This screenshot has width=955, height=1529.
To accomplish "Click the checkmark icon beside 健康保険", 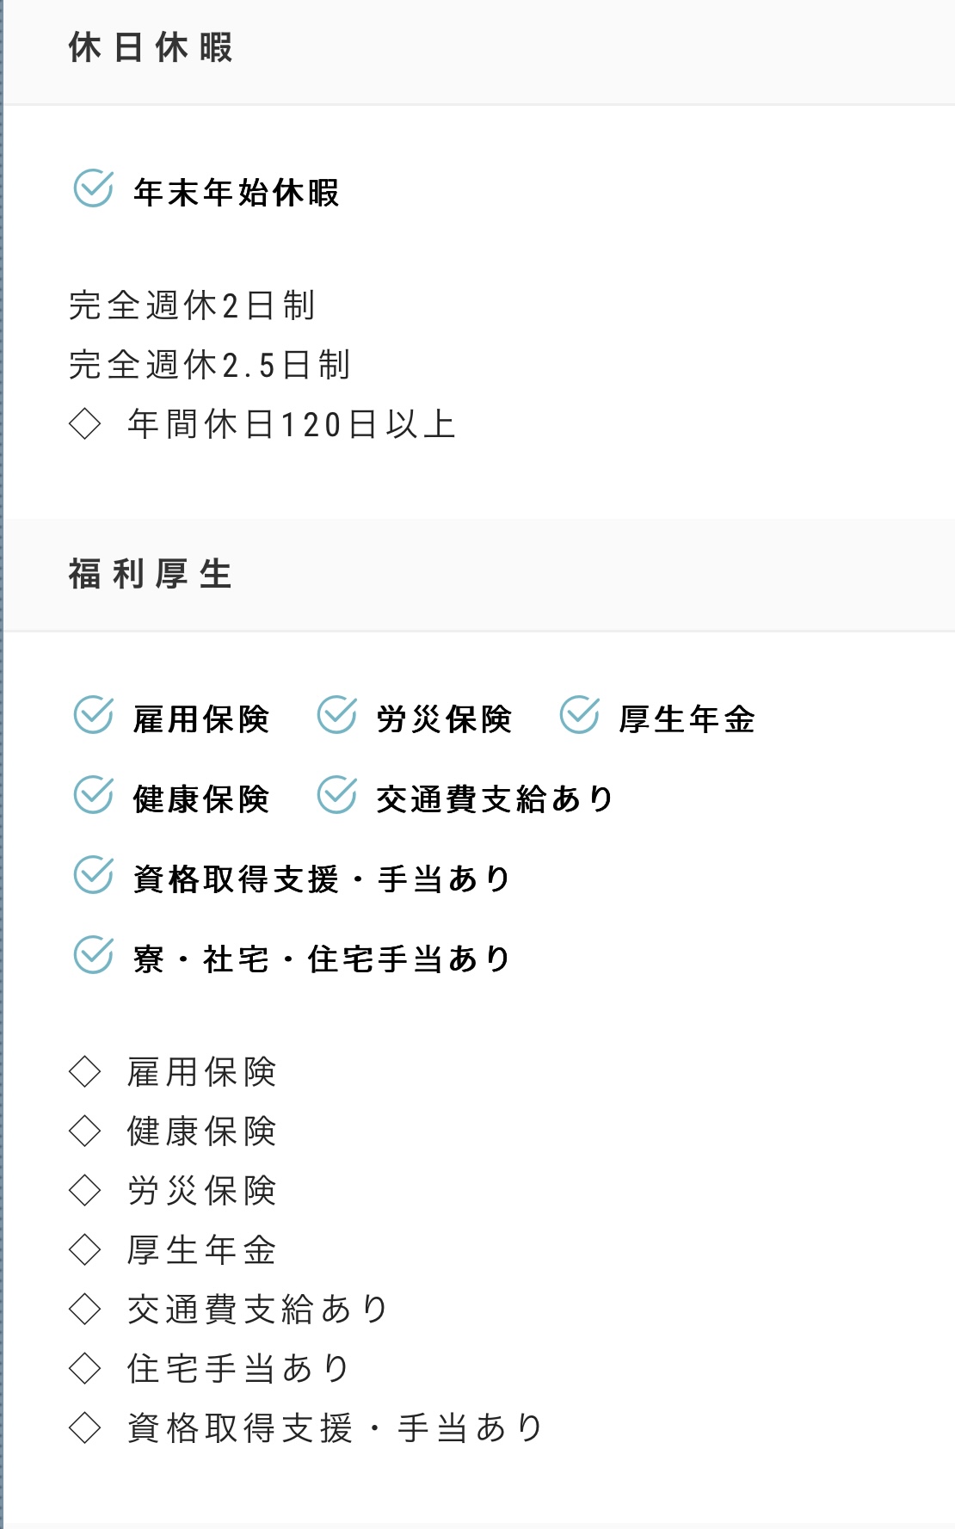I will tap(93, 796).
